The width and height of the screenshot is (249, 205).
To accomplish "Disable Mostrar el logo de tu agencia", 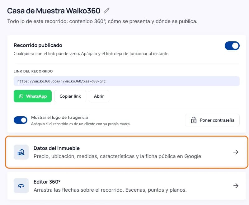I will tap(21, 120).
